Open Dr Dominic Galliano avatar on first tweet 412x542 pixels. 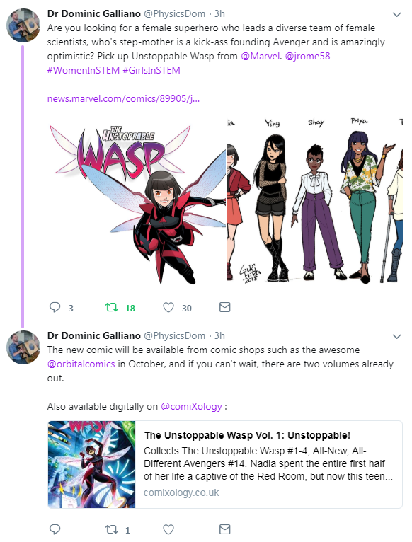tap(23, 25)
